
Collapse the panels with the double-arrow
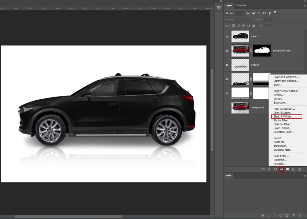(305, 1)
